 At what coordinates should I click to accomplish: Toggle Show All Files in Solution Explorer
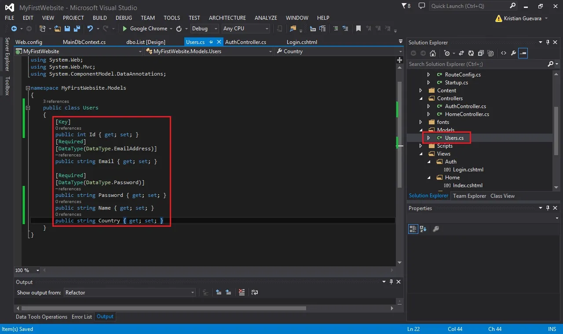(490, 53)
